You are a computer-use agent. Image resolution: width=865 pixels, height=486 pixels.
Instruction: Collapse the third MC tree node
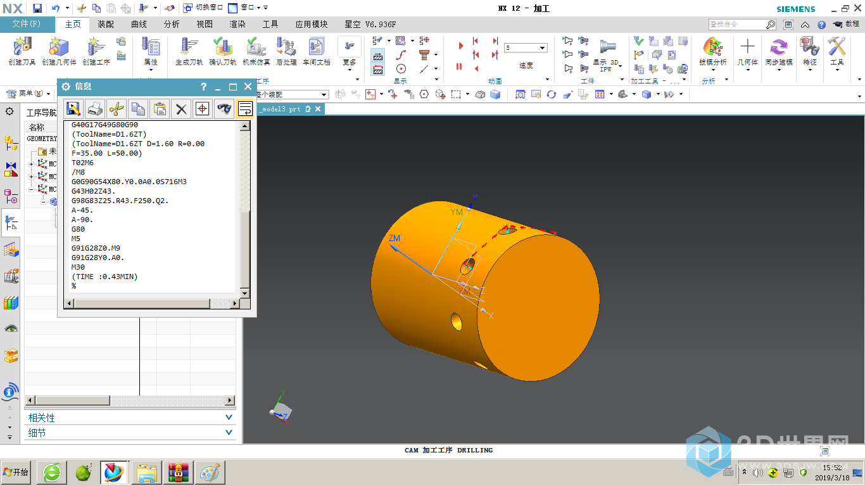(32, 189)
